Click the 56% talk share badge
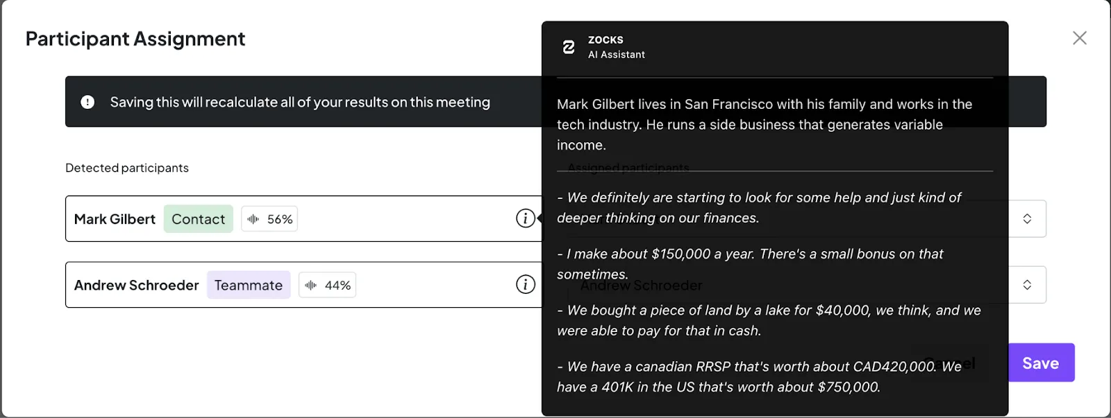 [269, 219]
